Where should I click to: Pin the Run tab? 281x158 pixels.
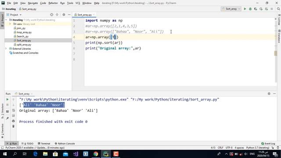coord(7,118)
